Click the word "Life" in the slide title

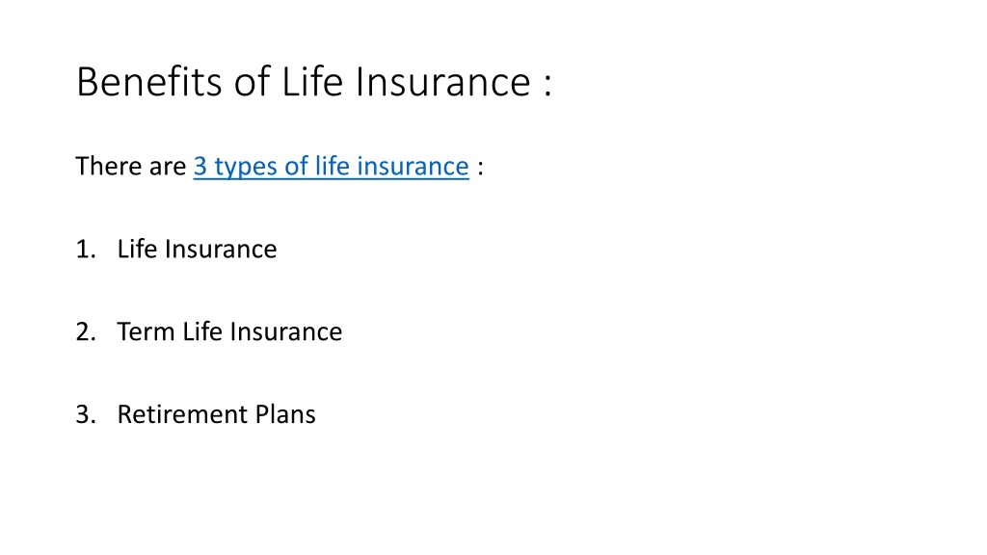click(x=312, y=82)
